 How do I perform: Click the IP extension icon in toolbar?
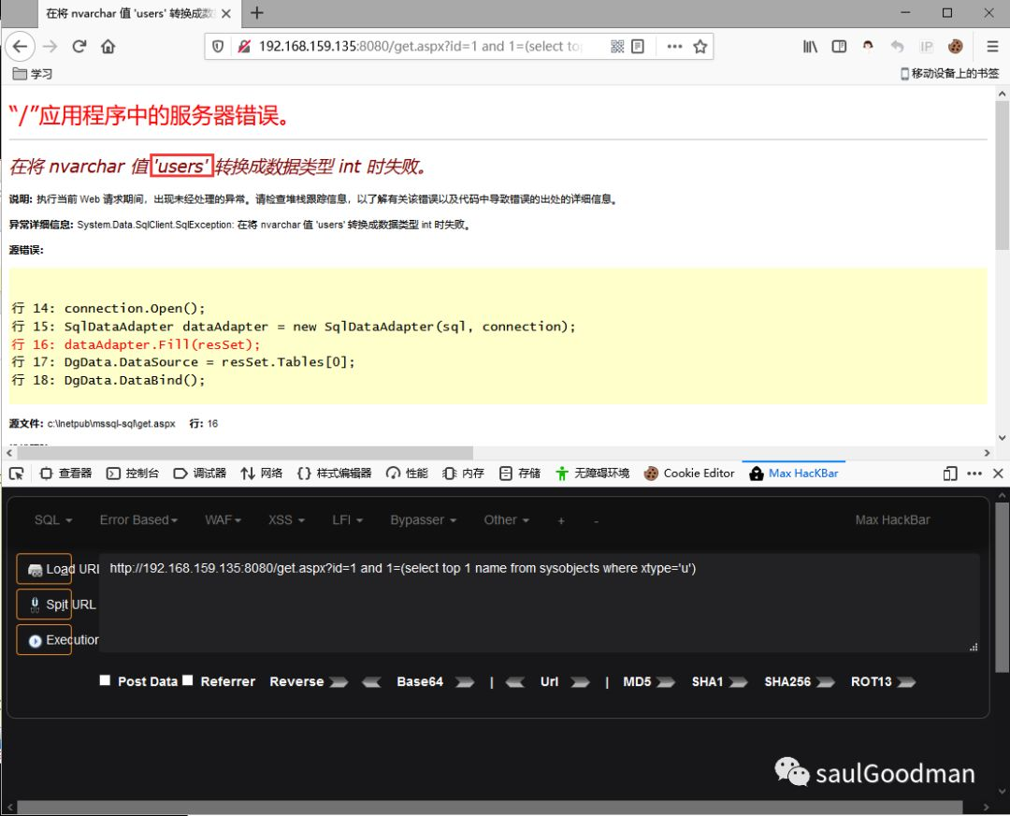click(926, 47)
